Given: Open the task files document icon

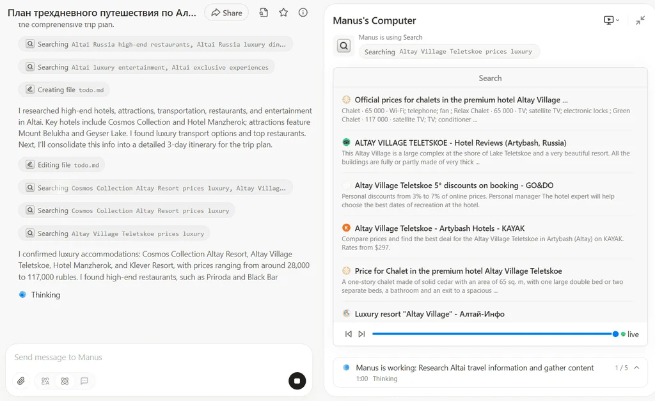Looking at the screenshot, I should click(264, 13).
